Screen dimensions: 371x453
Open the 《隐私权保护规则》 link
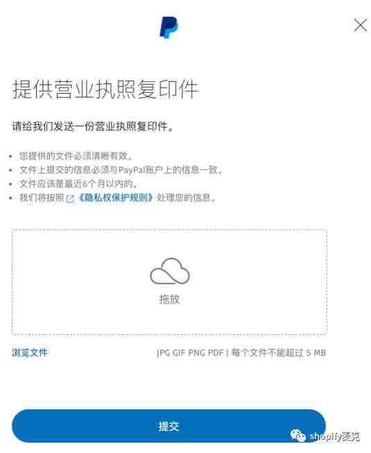point(116,198)
